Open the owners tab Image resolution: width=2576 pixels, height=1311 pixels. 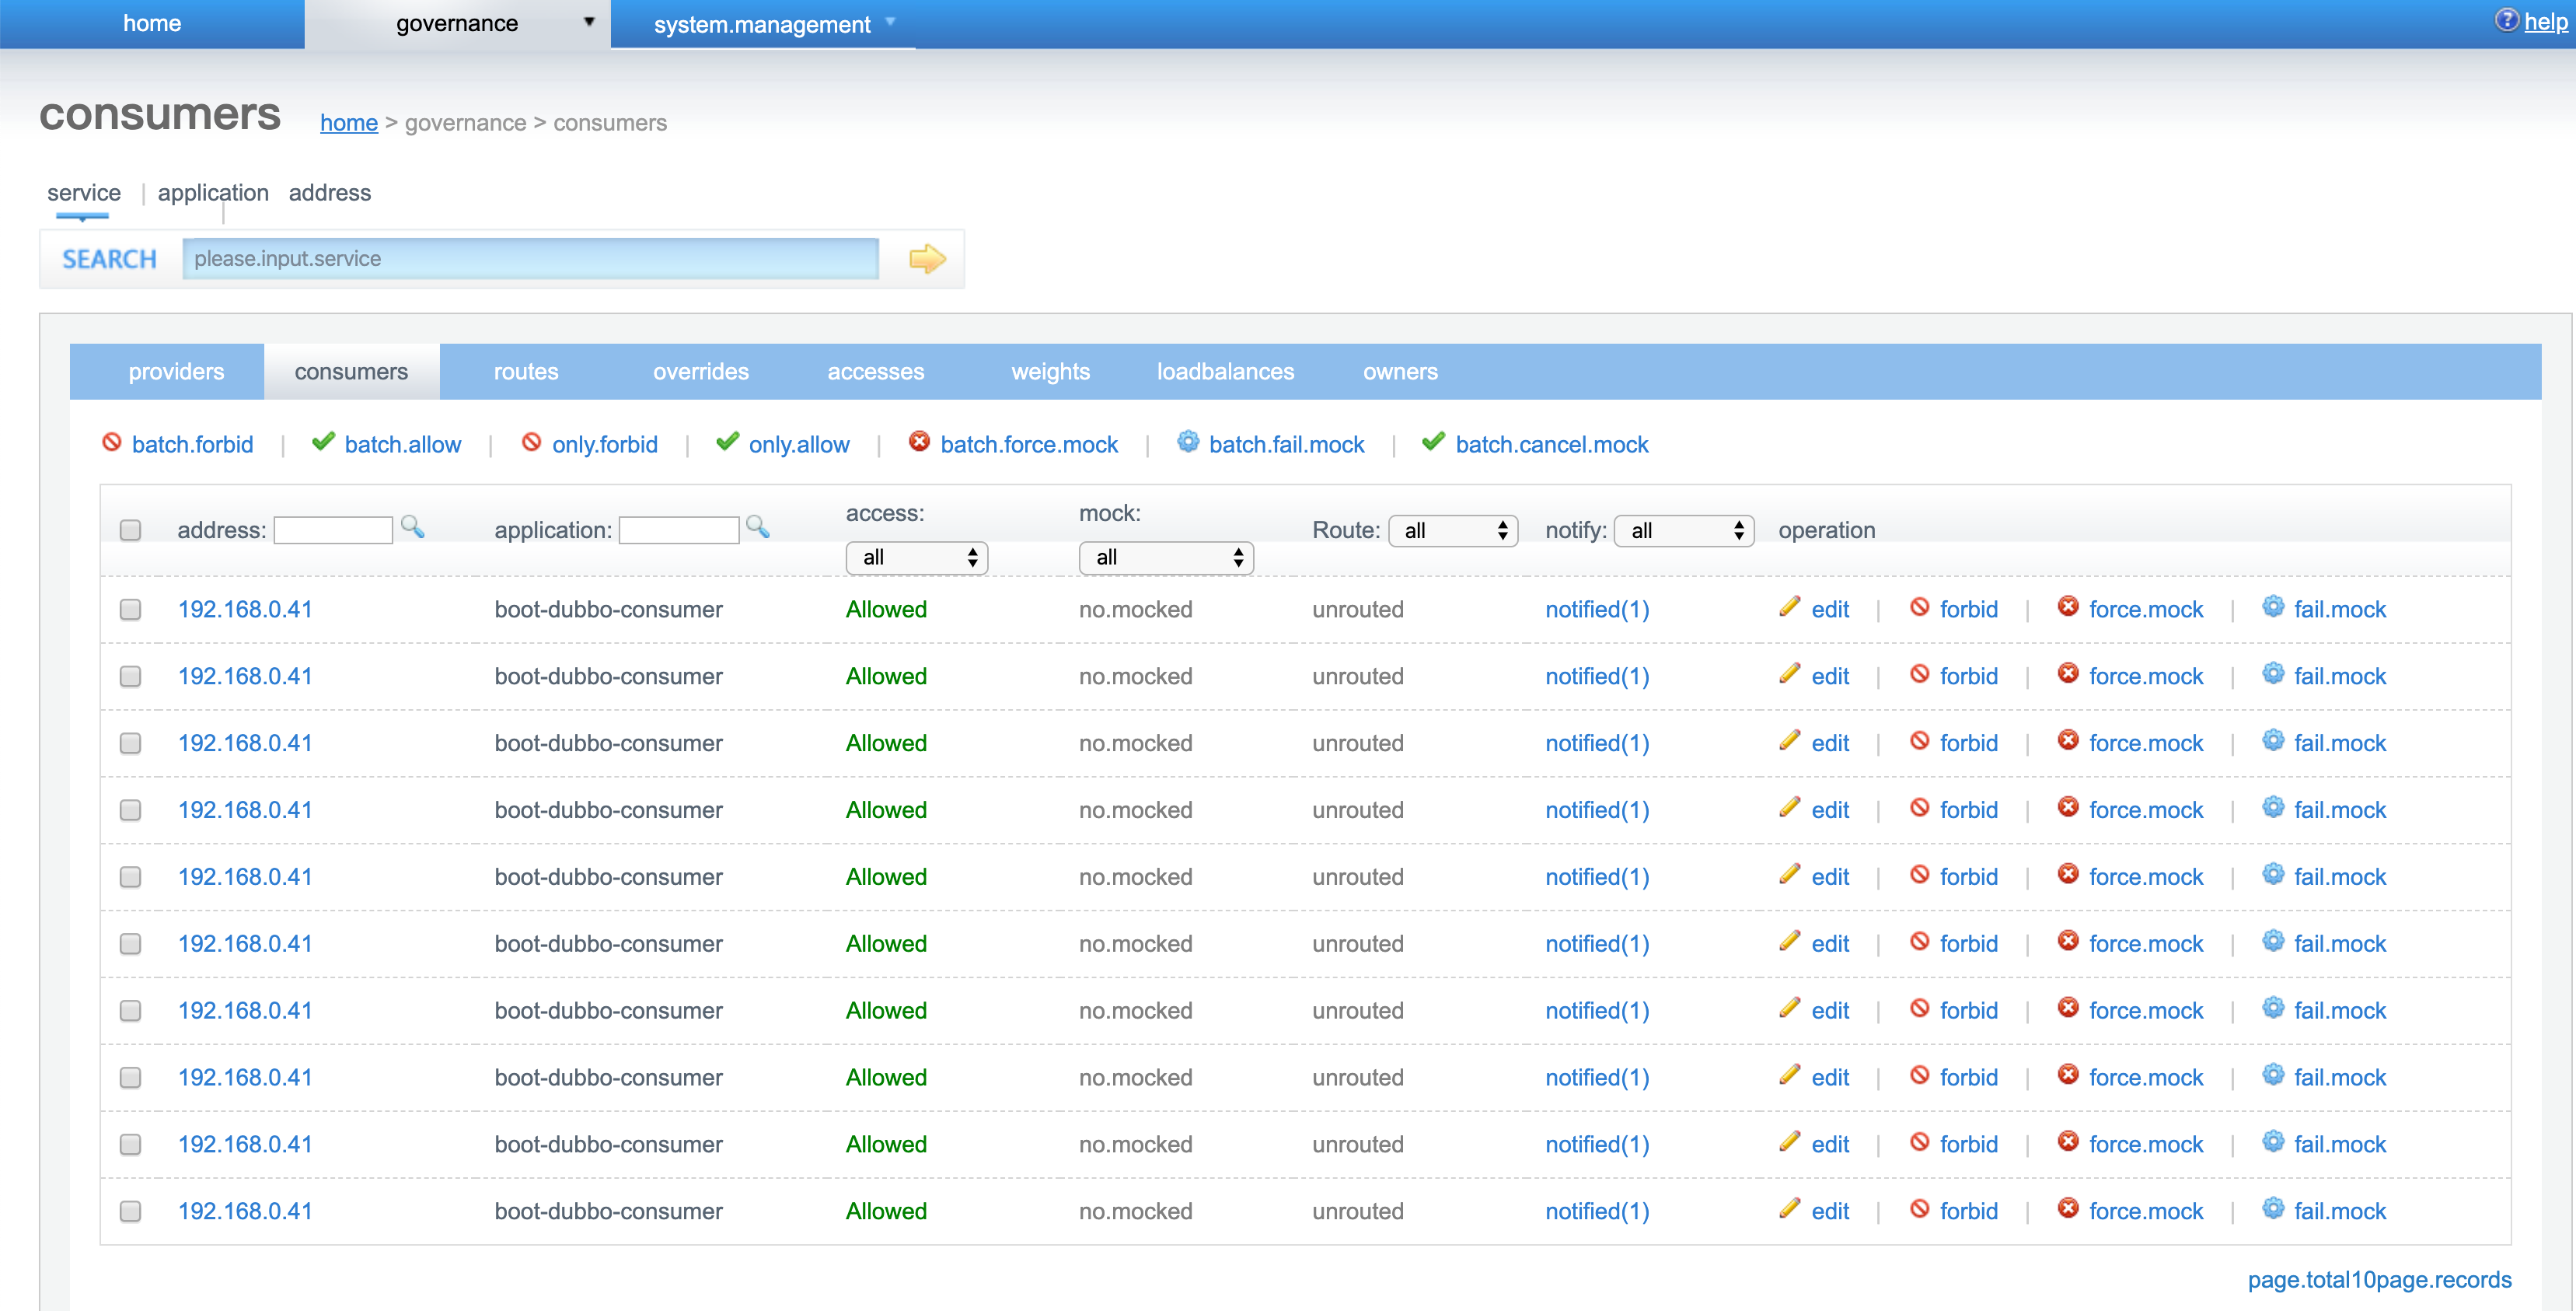tap(1400, 372)
